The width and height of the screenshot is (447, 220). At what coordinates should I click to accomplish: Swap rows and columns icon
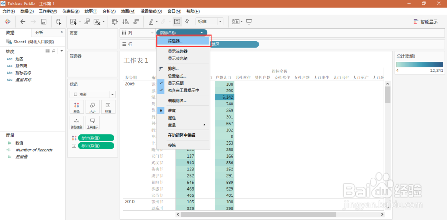tap(115, 21)
